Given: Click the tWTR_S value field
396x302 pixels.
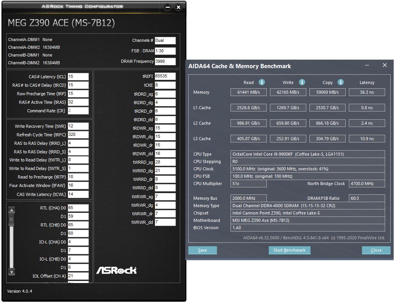Looking at the screenshot, I should [78, 168].
